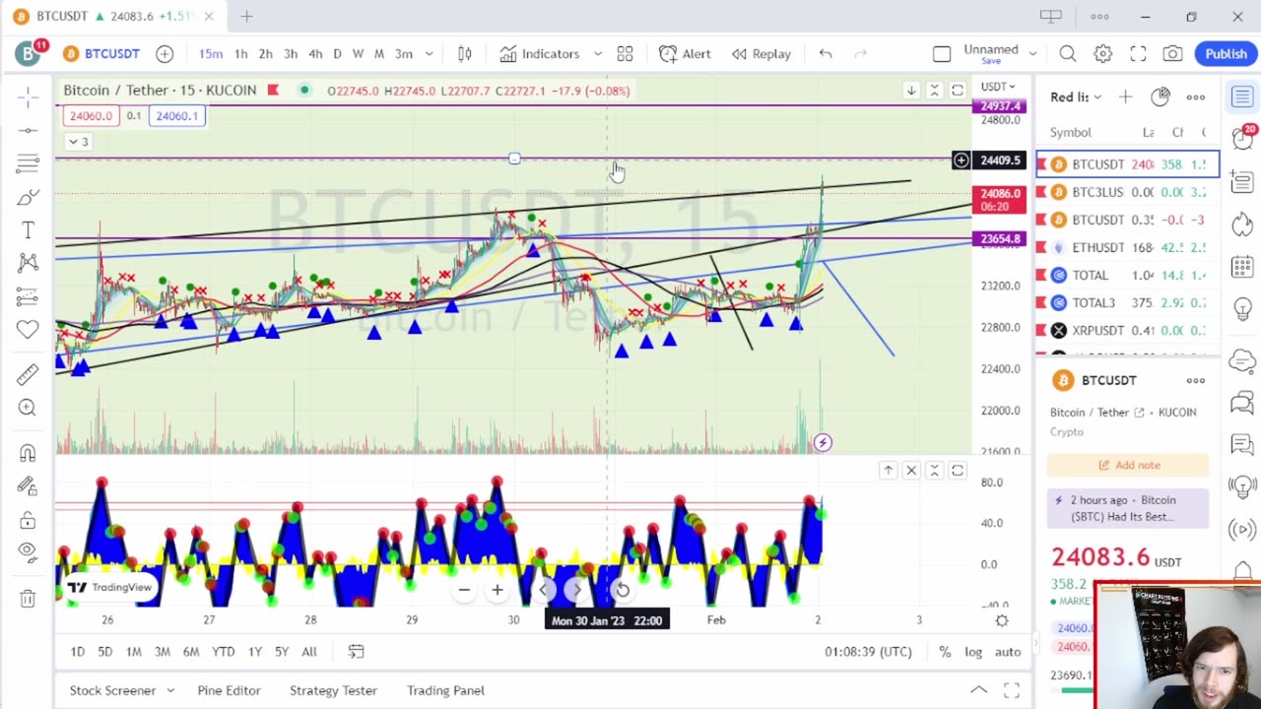The image size is (1261, 709).
Task: Select the 1D date range
Action: point(77,652)
